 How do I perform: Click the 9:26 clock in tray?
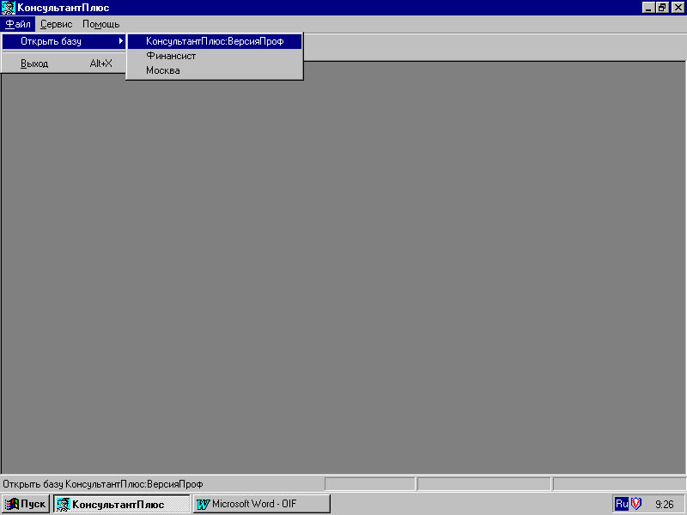[x=664, y=504]
